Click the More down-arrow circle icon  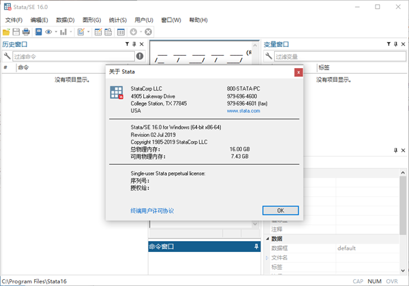click(134, 32)
